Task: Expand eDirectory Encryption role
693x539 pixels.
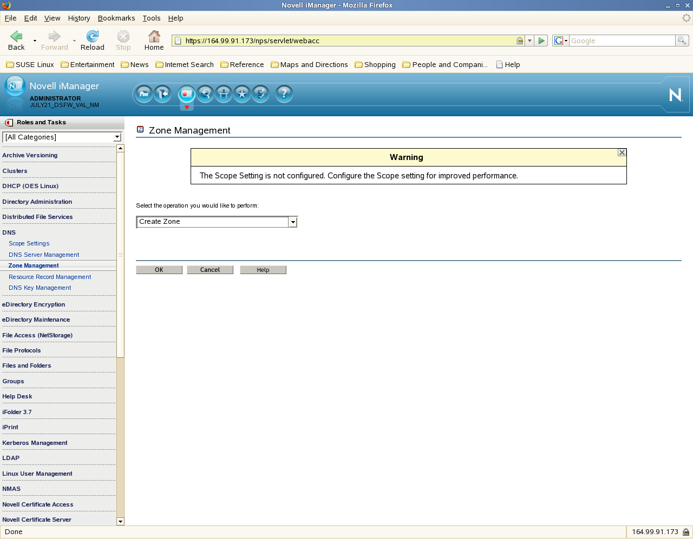Action: click(x=34, y=304)
